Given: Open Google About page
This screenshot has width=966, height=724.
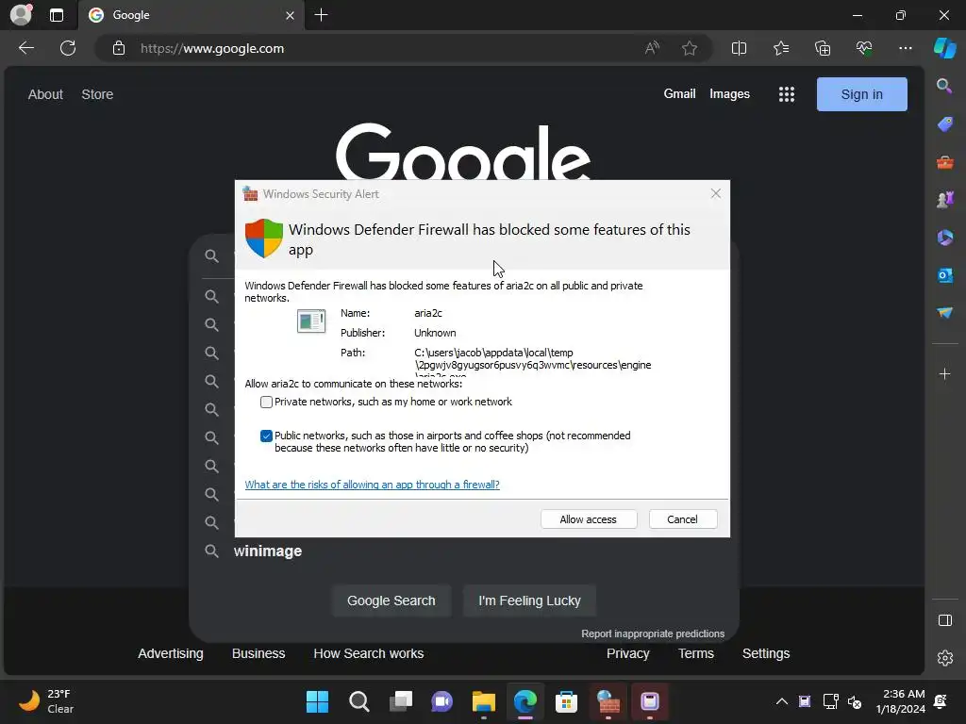Looking at the screenshot, I should click(x=45, y=94).
